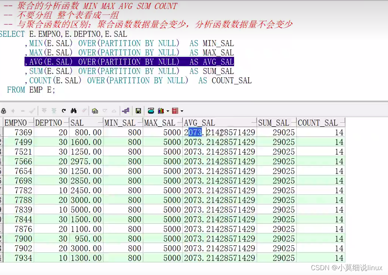Screen dimensions: 388x275
Task: Click the insert record plus icon
Action: pos(13,111)
